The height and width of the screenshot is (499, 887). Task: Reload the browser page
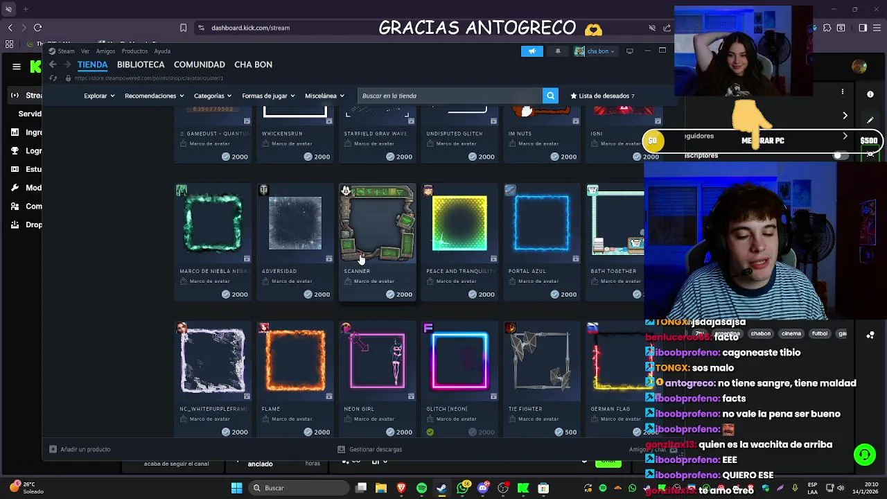point(37,28)
